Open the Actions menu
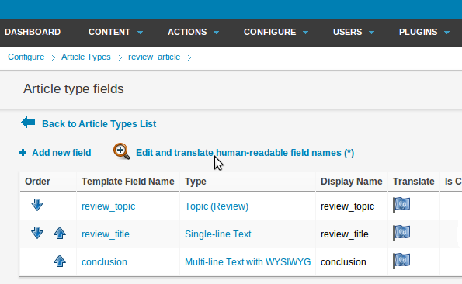The image size is (462, 284). (187, 32)
